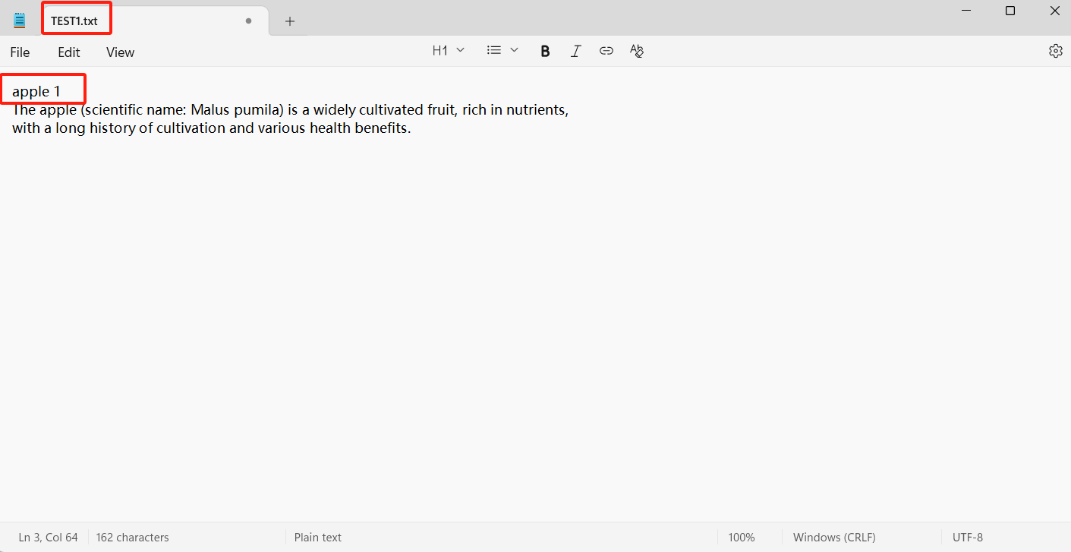Viewport: 1071px width, 552px height.
Task: Click Ln 3, Col 64 position indicator
Action: [x=48, y=537]
